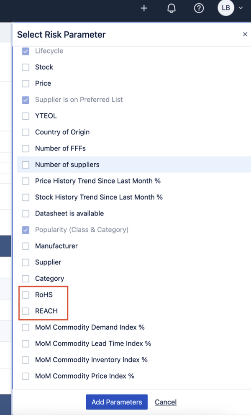The width and height of the screenshot is (251, 415).
Task: Tick MoM Commodity Demand Index %
Action: [26, 327]
